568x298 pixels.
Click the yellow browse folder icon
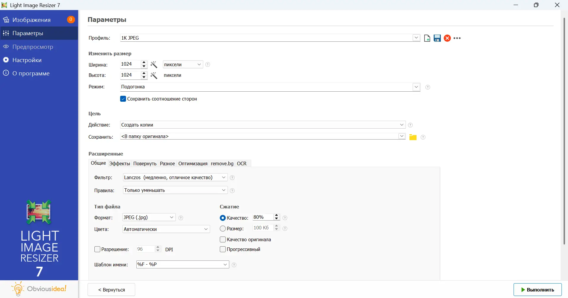(413, 137)
